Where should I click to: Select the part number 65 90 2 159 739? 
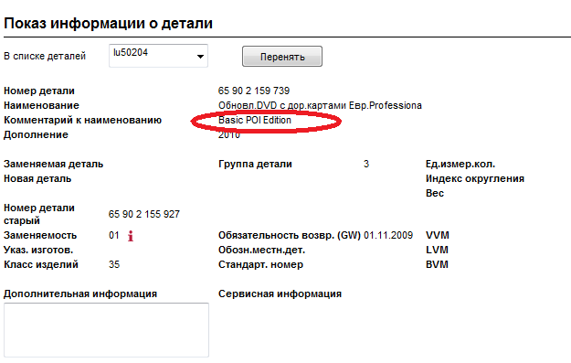pos(254,91)
